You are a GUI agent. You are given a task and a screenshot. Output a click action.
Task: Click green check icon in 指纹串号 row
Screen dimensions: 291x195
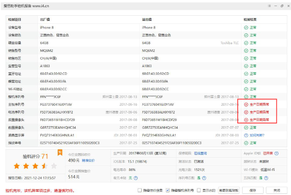pos(246,143)
